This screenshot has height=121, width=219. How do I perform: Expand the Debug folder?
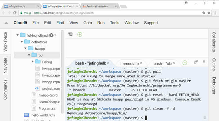point(33,61)
